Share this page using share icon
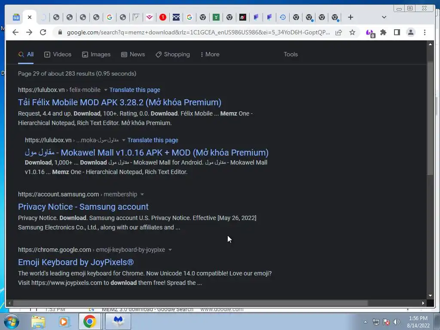 [339, 32]
